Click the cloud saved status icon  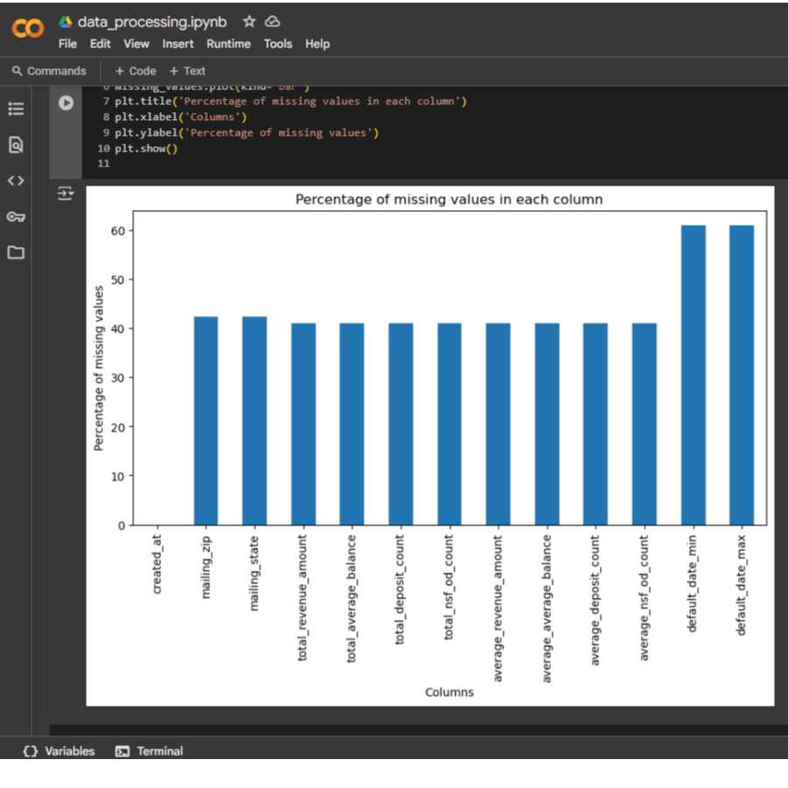[x=272, y=22]
